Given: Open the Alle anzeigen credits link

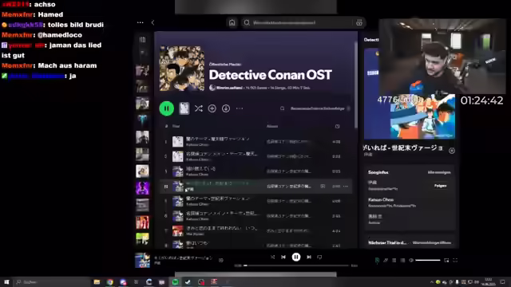Looking at the screenshot, I should pyautogui.click(x=439, y=172).
